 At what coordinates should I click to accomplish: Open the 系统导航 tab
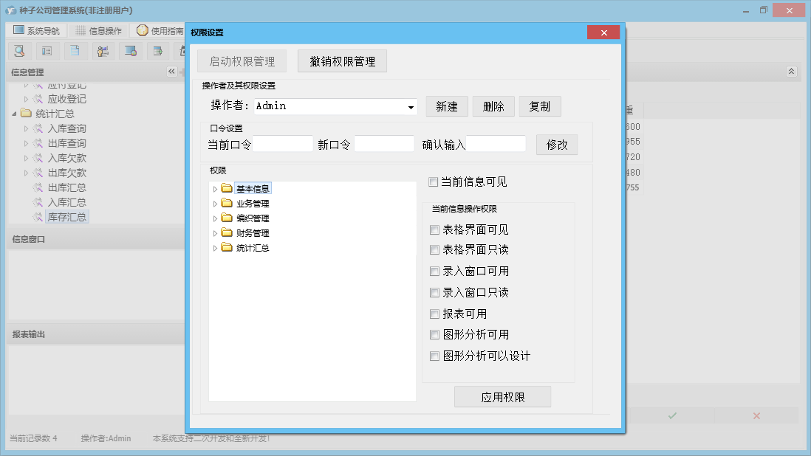pyautogui.click(x=36, y=30)
